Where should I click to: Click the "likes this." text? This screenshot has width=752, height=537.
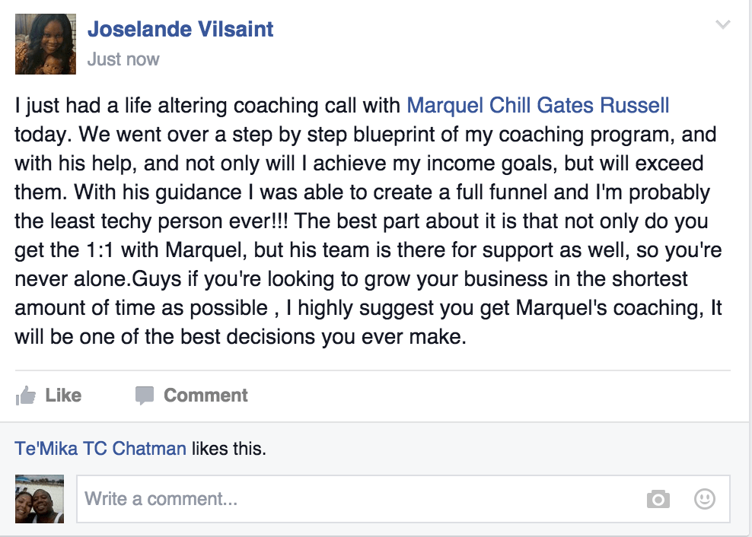coord(228,448)
